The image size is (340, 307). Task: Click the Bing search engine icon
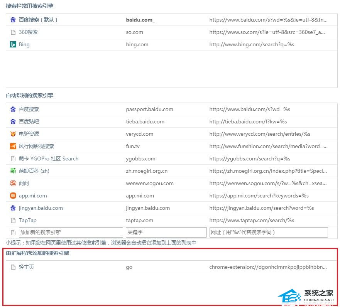click(13, 44)
